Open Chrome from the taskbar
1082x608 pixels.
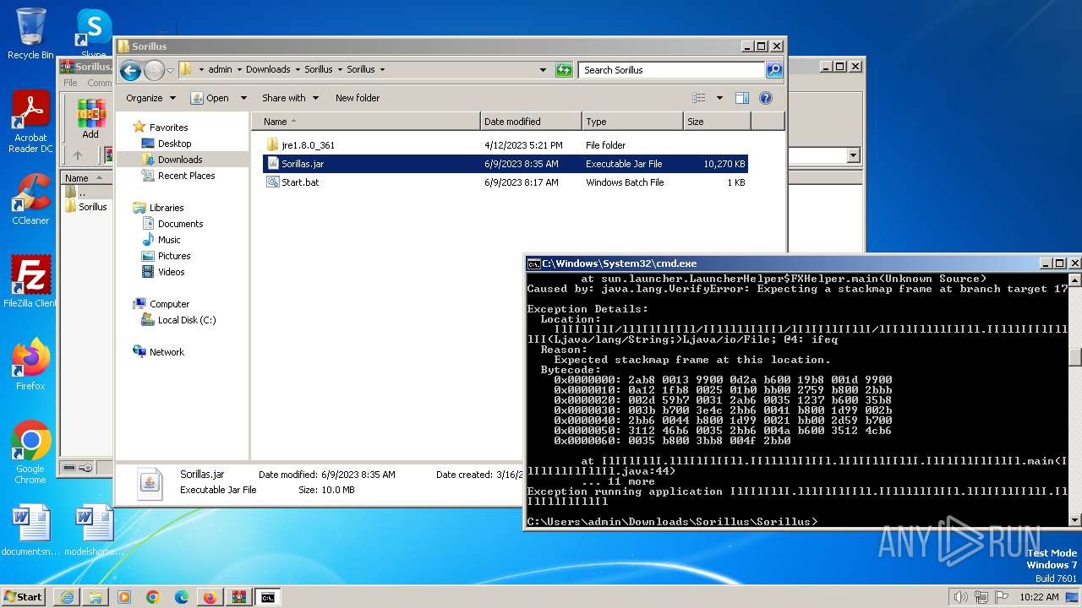[153, 597]
